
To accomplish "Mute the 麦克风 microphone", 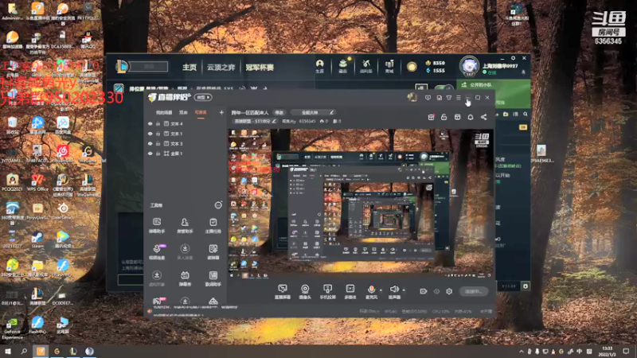I will (x=371, y=291).
